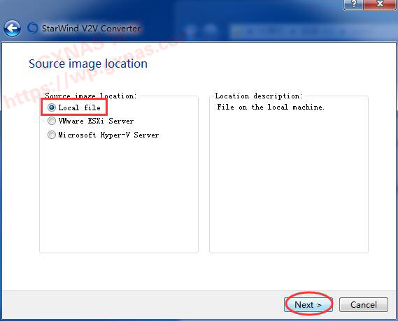
Task: Click the 'Microsoft Hyper-V Server' label text
Action: (108, 135)
